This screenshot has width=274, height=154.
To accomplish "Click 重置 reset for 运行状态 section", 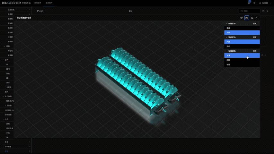I will coord(255,37).
